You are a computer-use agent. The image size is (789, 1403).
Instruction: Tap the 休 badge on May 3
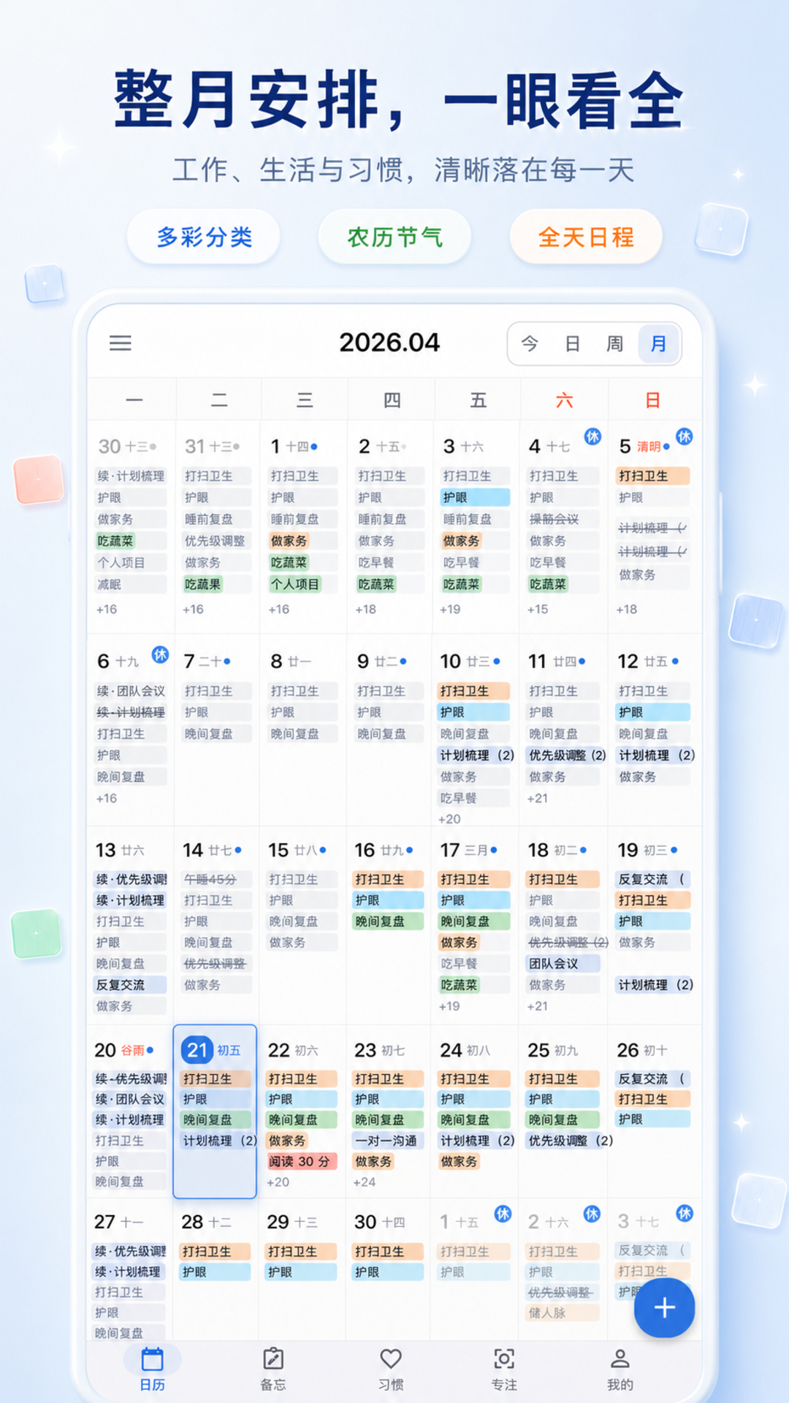coord(685,1214)
